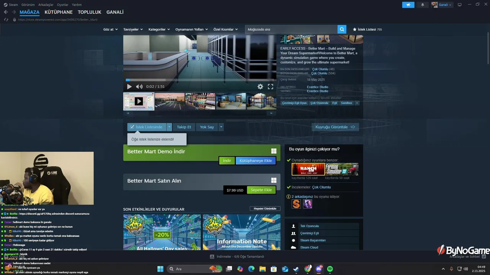Open the İndirmeler downloads status bar
Image resolution: width=490 pixels, height=275 pixels.
pos(237,257)
